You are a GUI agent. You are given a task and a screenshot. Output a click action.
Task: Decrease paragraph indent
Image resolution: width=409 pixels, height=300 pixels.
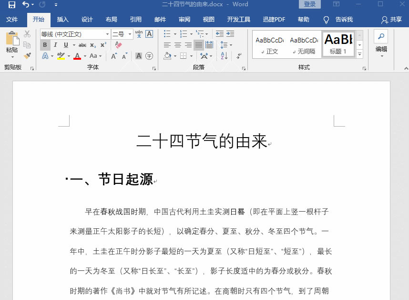click(220, 34)
